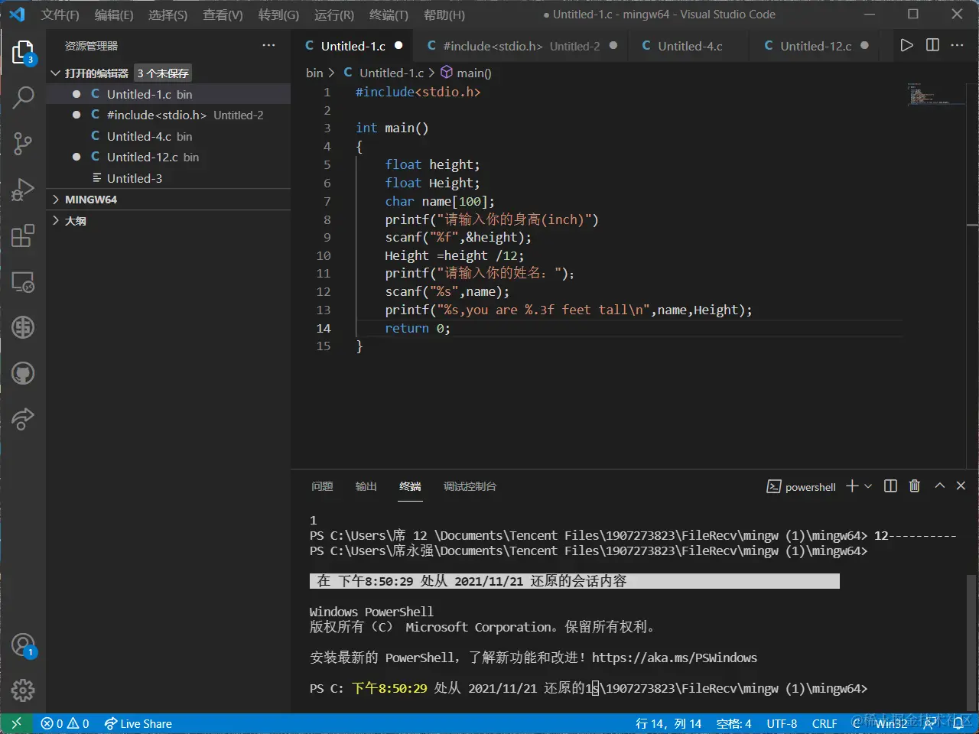
Task: Switch to the 问题 (Problems) panel tab
Action: (x=322, y=486)
